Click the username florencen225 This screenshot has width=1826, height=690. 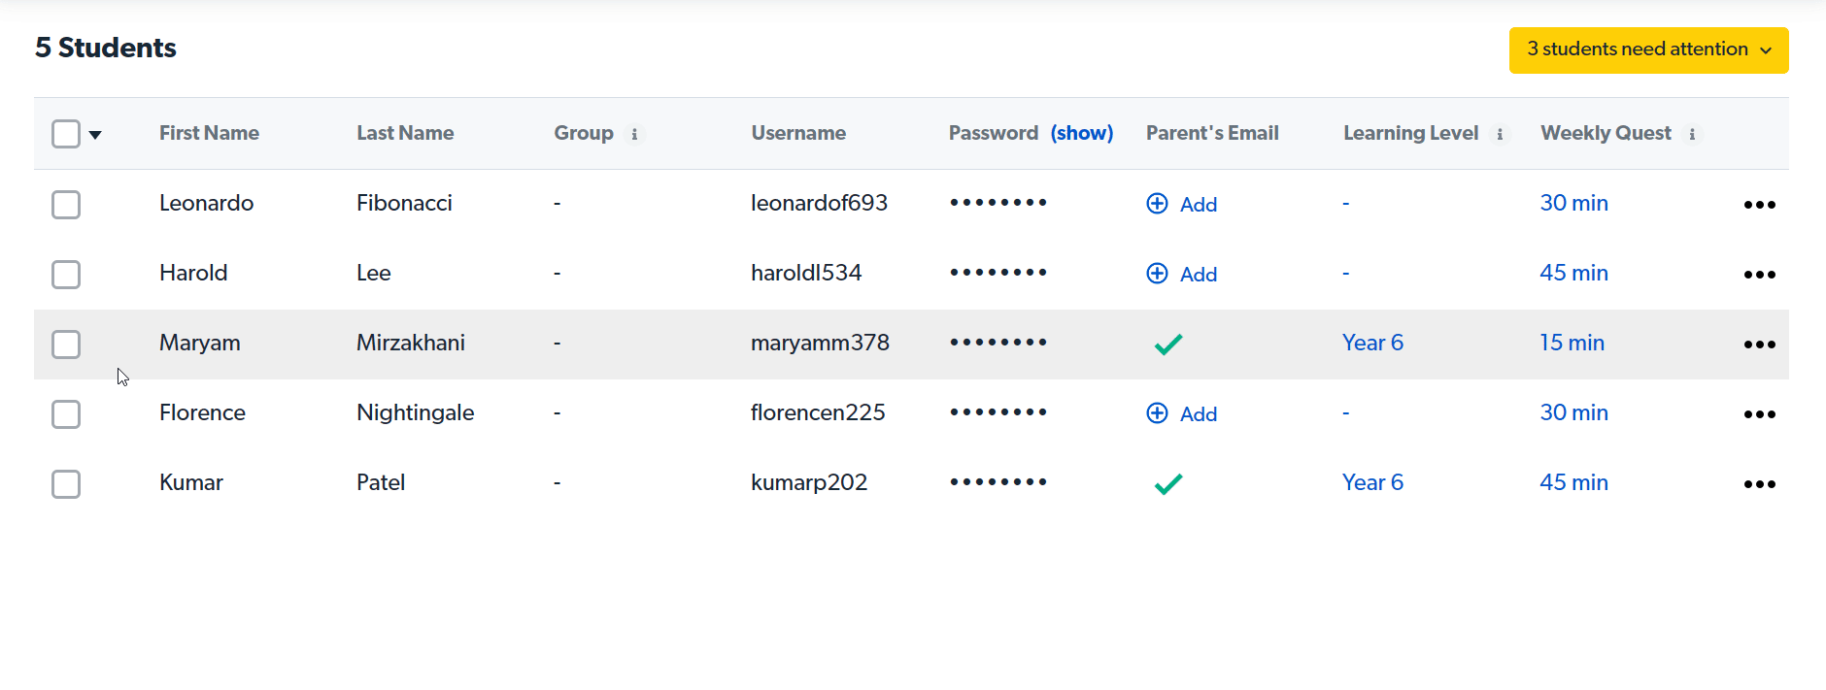click(818, 412)
